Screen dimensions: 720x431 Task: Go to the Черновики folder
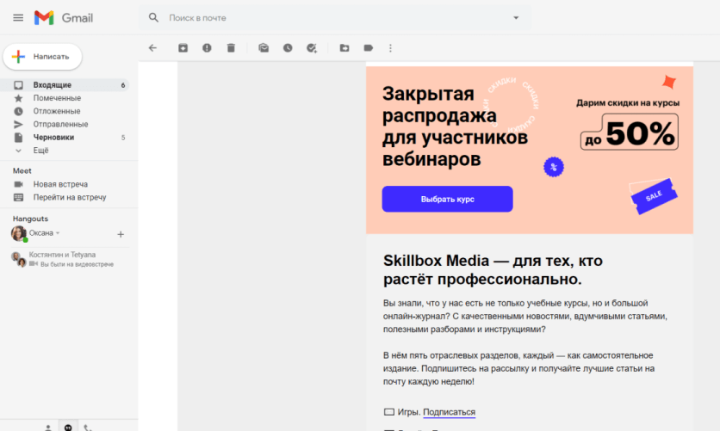point(53,138)
